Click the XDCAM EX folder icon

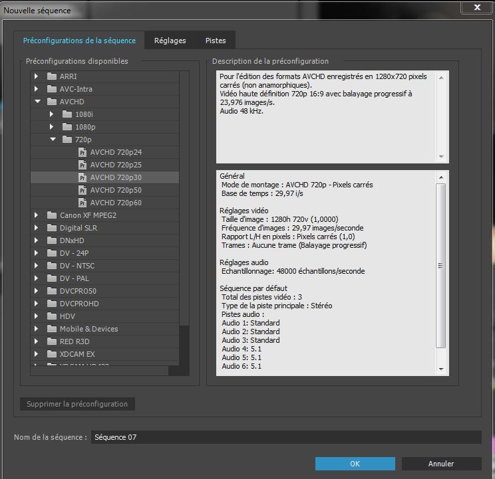pyautogui.click(x=51, y=354)
